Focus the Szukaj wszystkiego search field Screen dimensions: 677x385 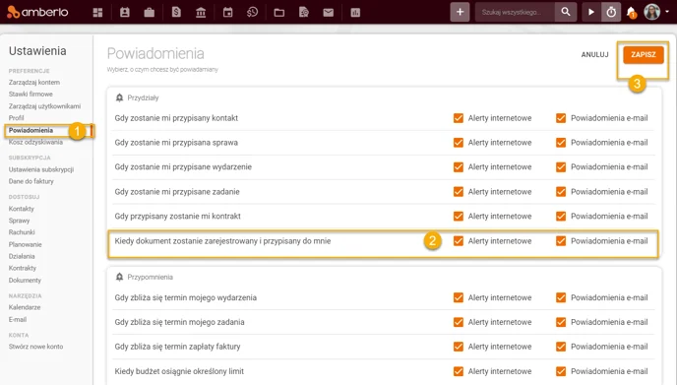click(x=515, y=12)
